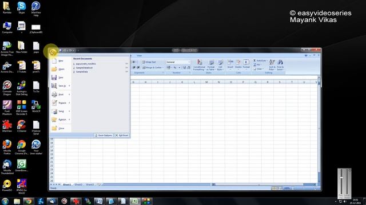Open Customize Quick Access Toolbar dropdown
366x205 pixels.
point(78,51)
